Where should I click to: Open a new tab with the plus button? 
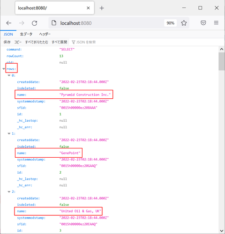coord(102,8)
